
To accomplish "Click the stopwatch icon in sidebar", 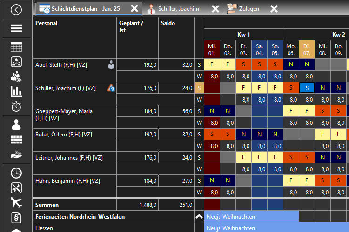I will (16, 106).
